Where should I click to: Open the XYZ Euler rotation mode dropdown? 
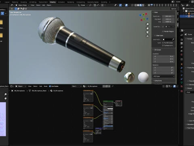[164, 76]
